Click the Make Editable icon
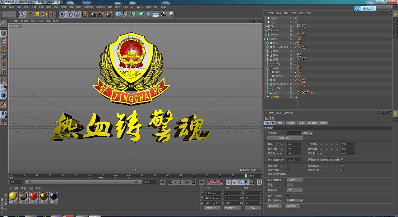 click(x=4, y=24)
